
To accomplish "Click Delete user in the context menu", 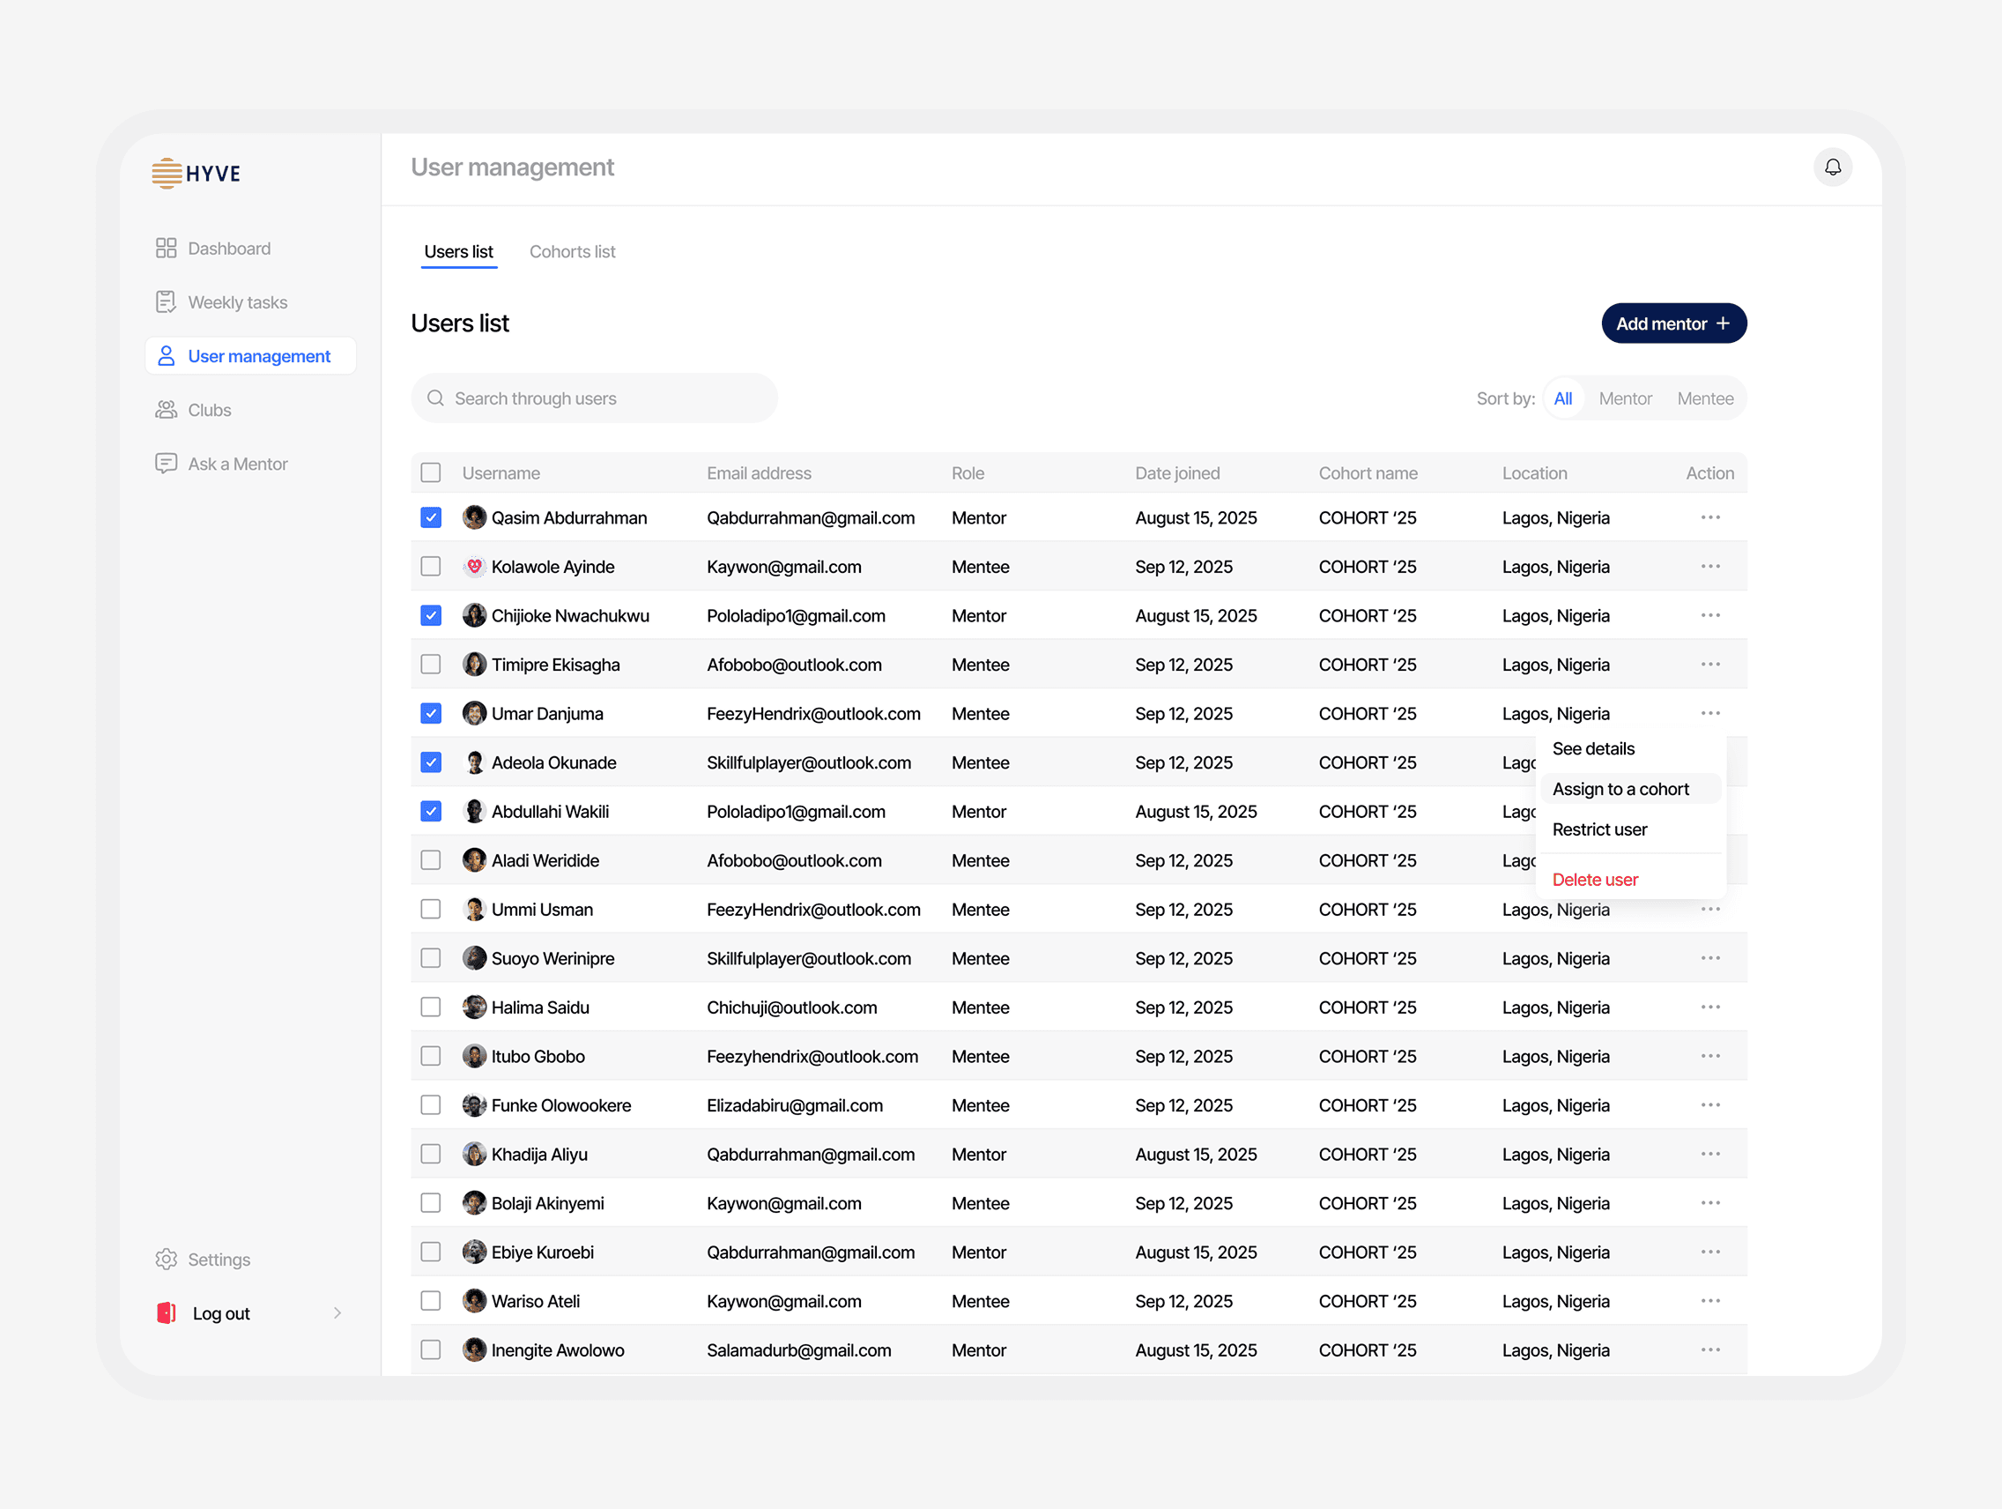I will 1595,879.
